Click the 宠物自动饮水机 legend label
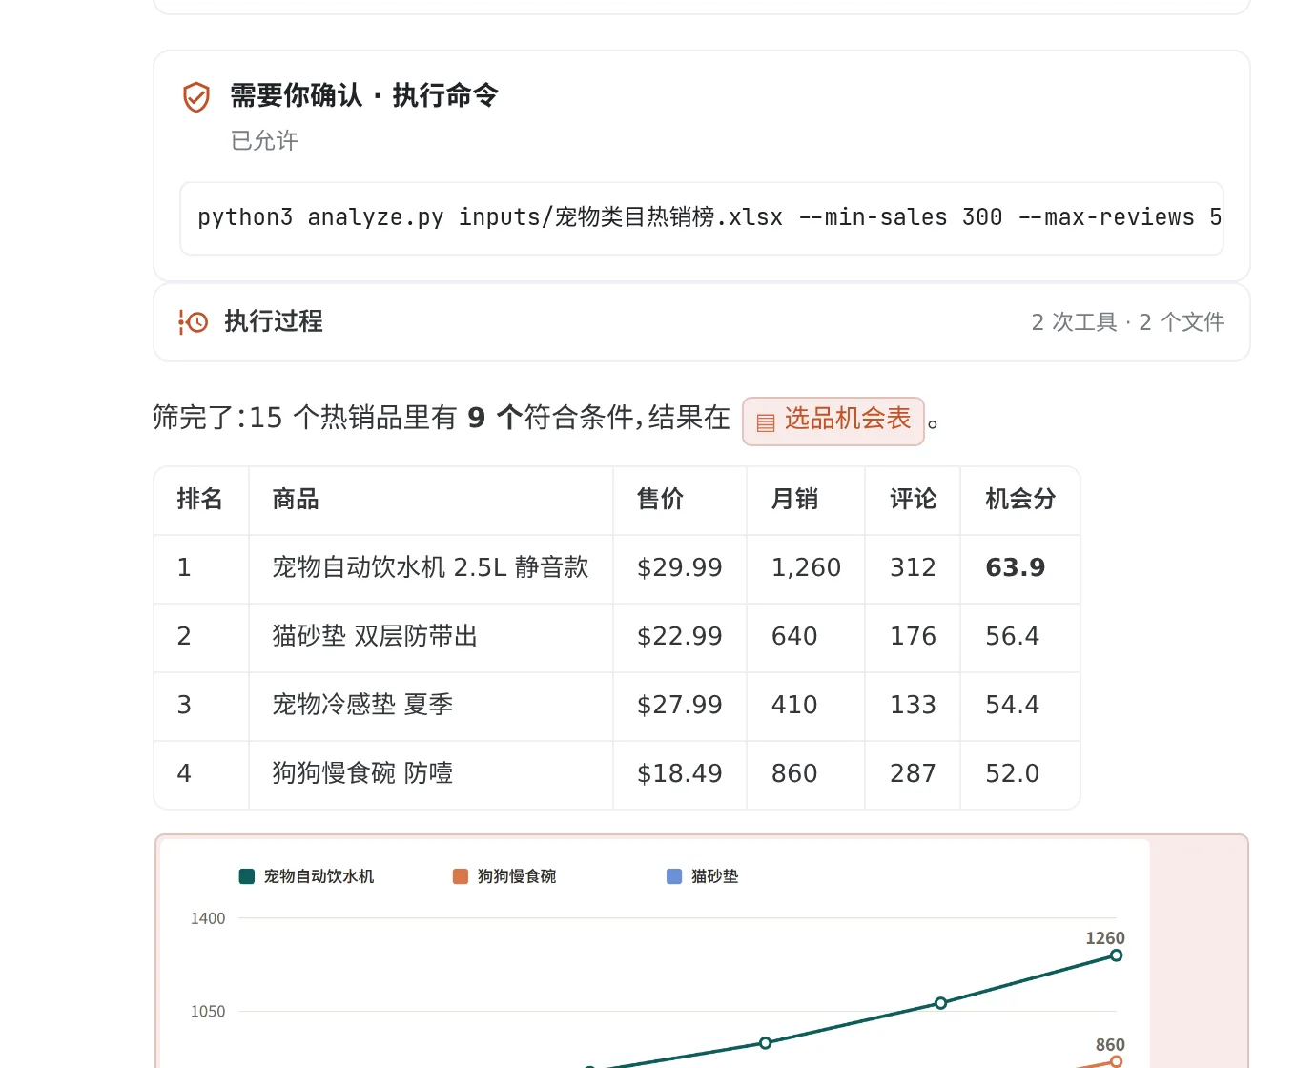The image size is (1316, 1068). pyautogui.click(x=319, y=876)
